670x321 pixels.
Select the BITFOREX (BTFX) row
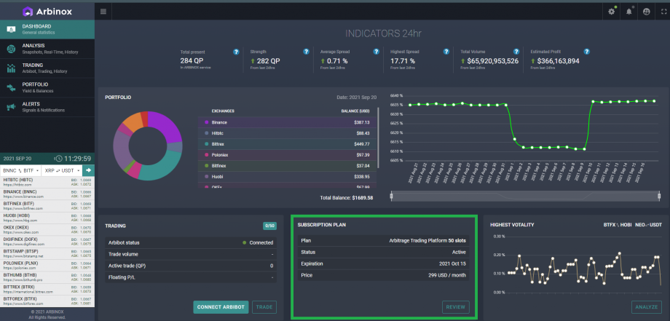[x=47, y=301]
